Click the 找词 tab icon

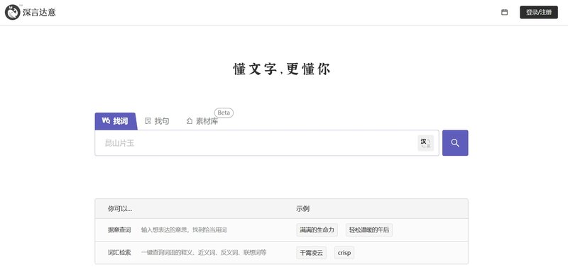[x=106, y=120]
